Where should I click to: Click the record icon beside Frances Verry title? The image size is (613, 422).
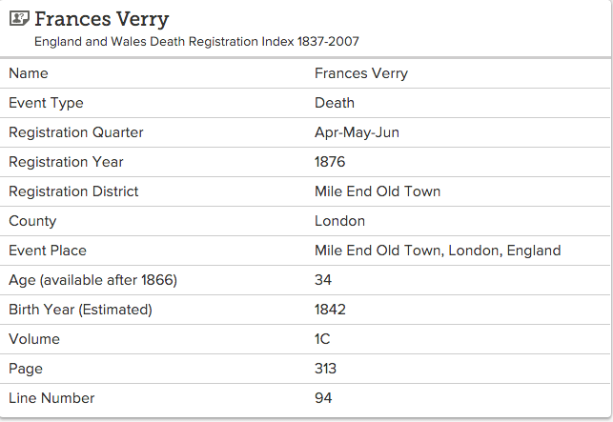[x=18, y=18]
